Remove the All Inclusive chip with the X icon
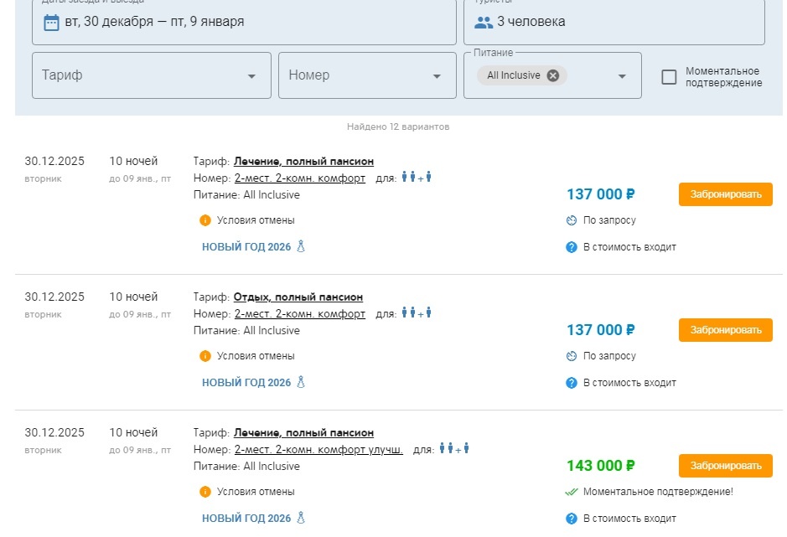The height and width of the screenshot is (537, 787). point(552,75)
